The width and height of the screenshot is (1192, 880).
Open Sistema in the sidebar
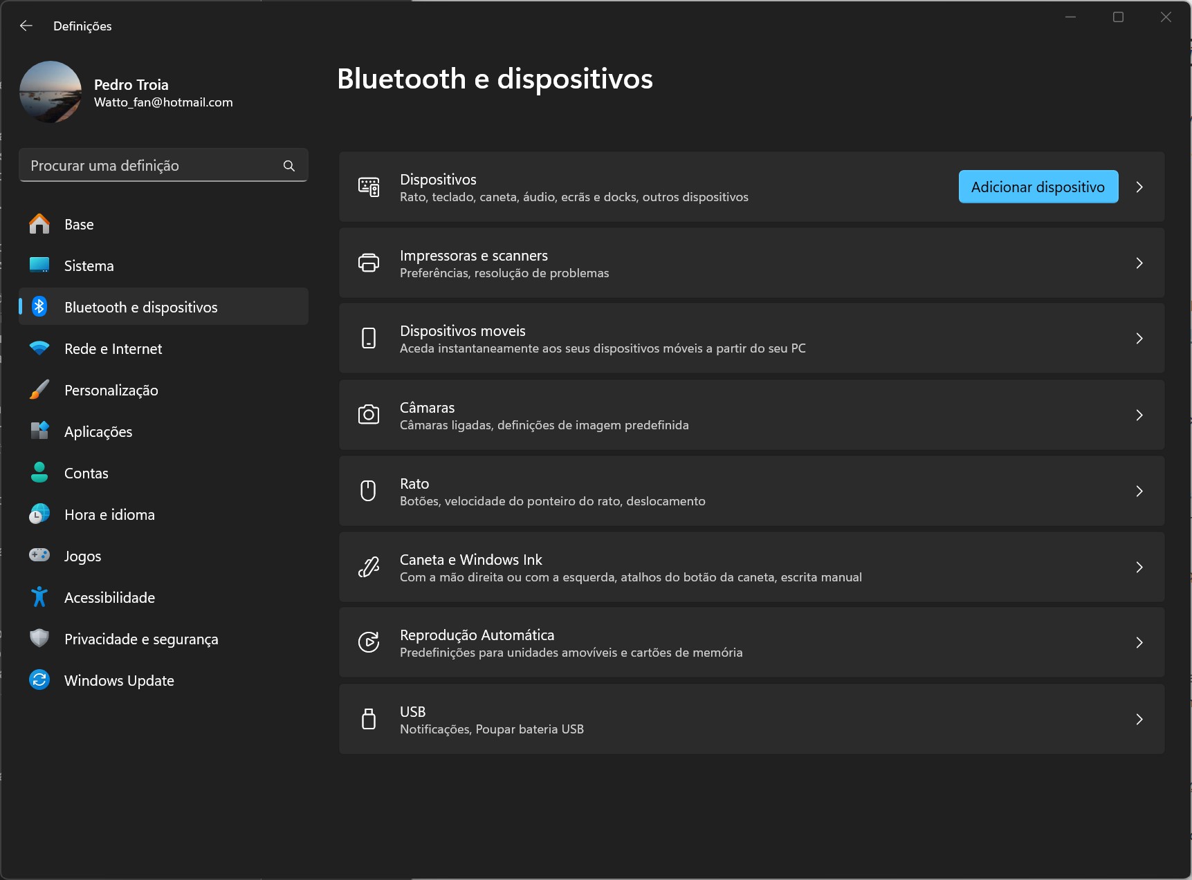pyautogui.click(x=89, y=266)
